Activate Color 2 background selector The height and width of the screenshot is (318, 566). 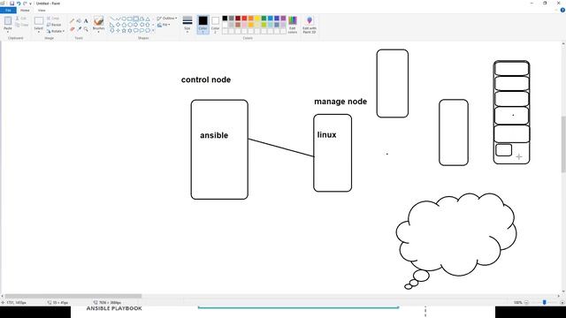(x=215, y=25)
